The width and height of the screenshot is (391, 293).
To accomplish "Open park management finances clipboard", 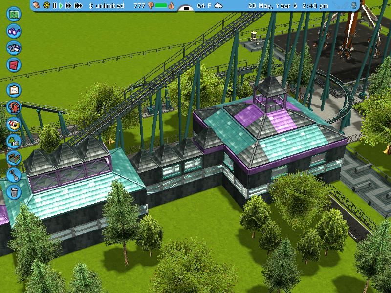I will [14, 90].
